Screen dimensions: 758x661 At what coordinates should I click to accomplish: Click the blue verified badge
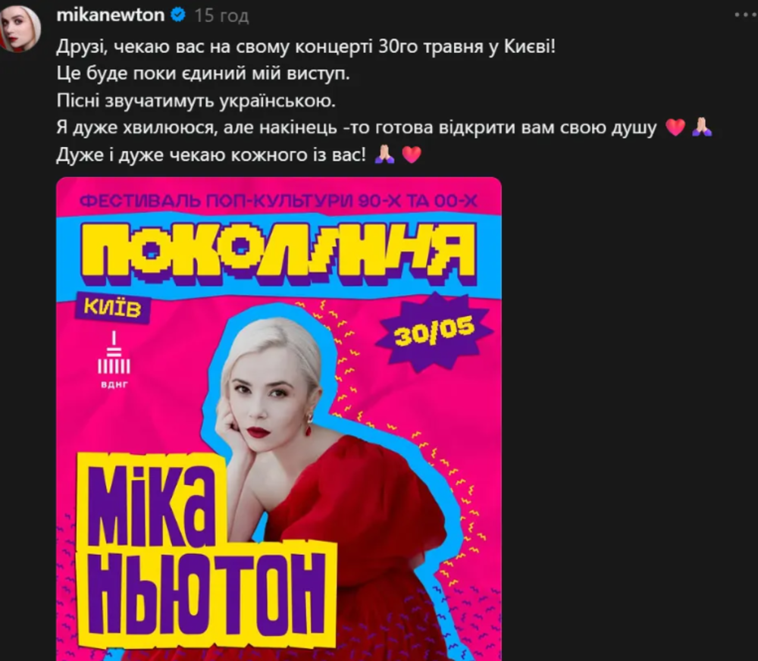(178, 15)
